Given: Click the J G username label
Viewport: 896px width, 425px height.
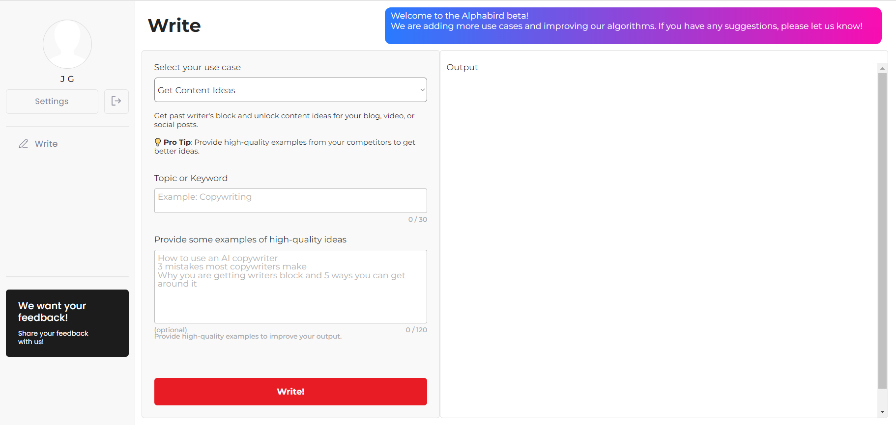Looking at the screenshot, I should (x=67, y=79).
